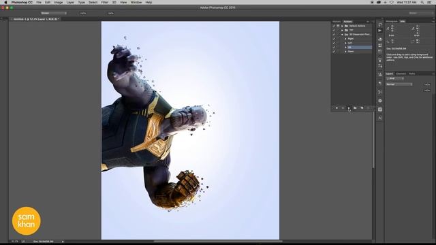The width and height of the screenshot is (436, 245).
Task: Open the workspace switcher dropdown
Action: pos(421,13)
